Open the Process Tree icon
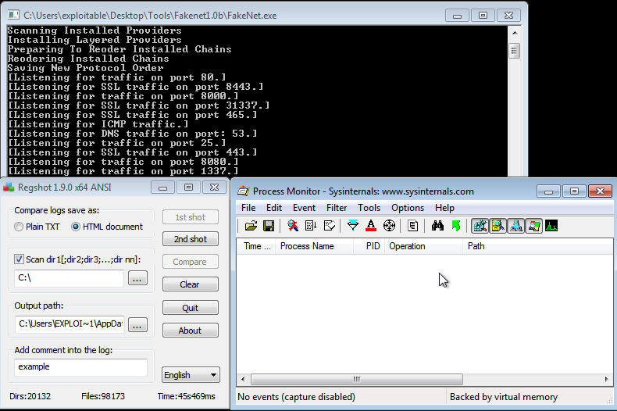 click(413, 226)
